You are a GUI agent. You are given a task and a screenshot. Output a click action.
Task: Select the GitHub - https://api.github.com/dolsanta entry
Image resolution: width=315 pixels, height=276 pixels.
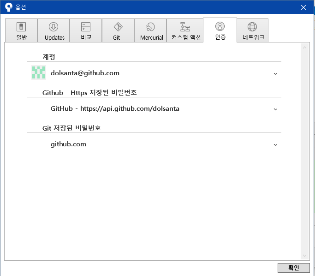(115, 108)
